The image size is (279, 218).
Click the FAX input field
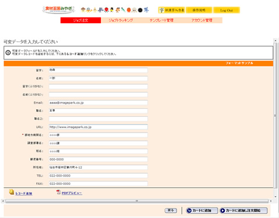point(98,184)
